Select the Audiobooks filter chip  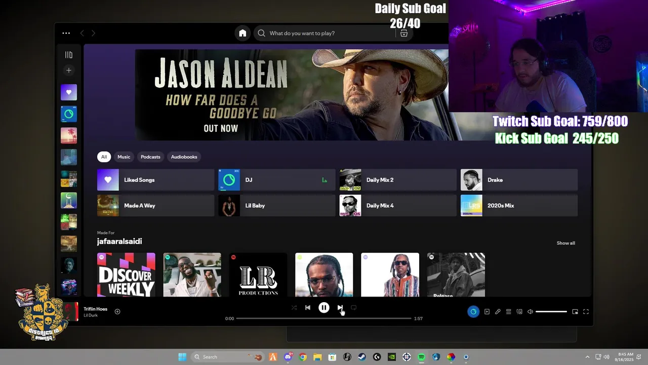point(184,157)
